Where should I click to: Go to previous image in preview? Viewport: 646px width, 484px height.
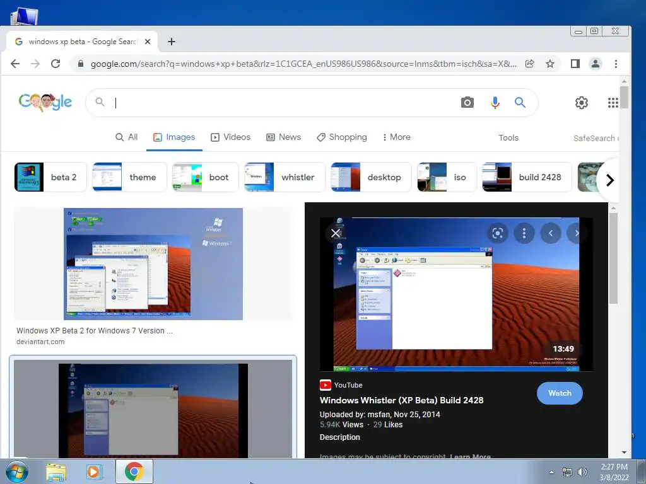551,233
